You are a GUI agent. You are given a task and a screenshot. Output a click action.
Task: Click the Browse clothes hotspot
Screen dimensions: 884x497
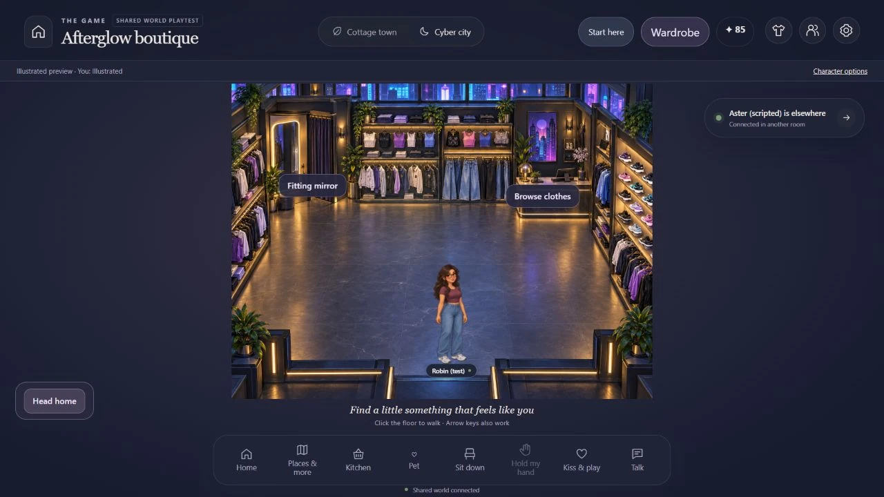pyautogui.click(x=542, y=196)
